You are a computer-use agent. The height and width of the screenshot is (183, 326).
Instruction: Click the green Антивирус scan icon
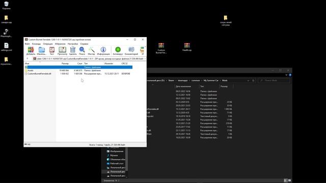coord(118,51)
